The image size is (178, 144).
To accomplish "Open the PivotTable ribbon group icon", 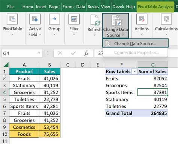I will click(x=12, y=19).
